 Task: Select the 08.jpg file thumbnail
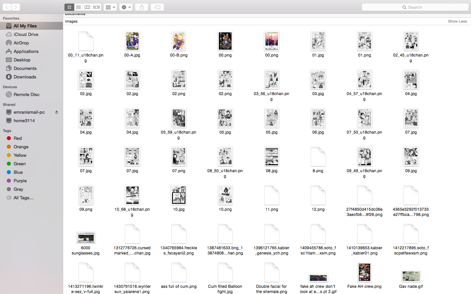(271, 156)
